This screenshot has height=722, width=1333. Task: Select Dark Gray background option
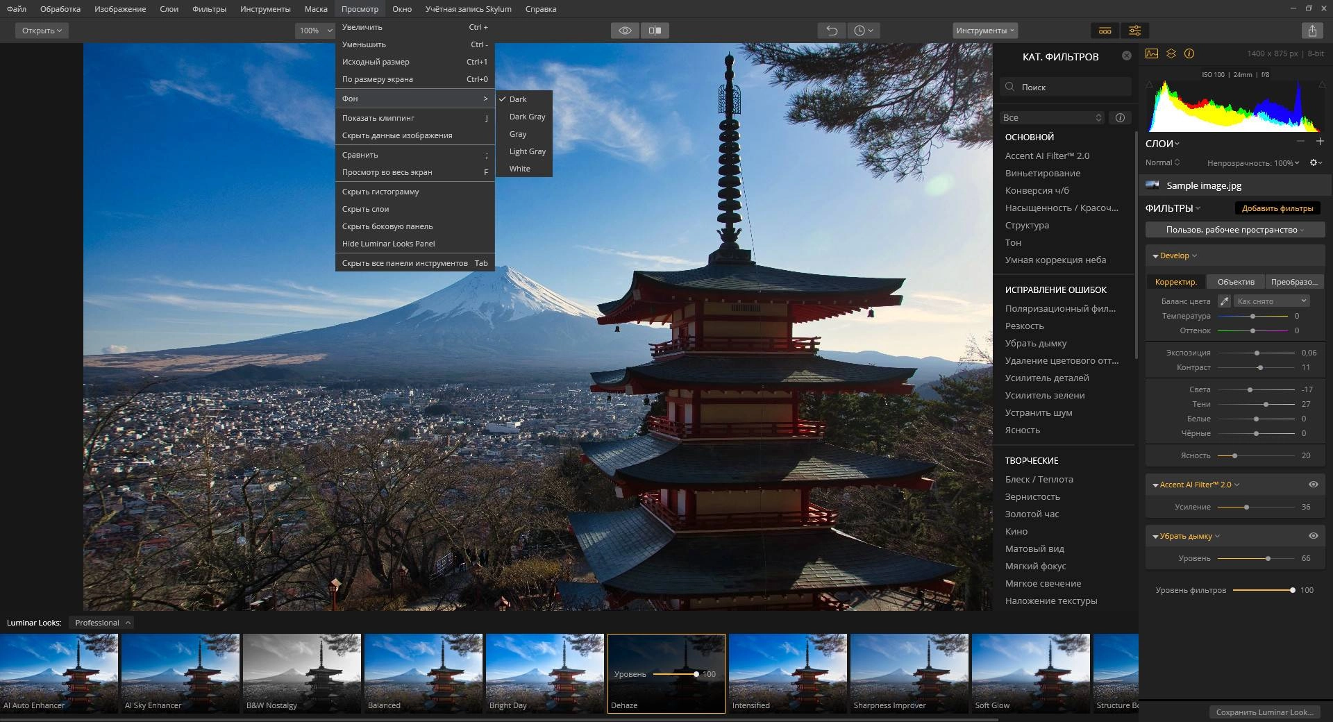[x=524, y=117]
